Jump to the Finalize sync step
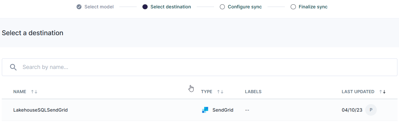This screenshot has width=399, height=122. pos(313,7)
